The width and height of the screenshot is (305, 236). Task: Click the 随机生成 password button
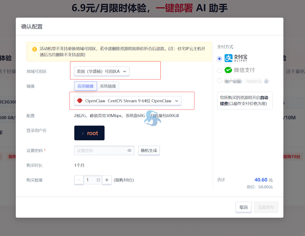tap(149, 150)
